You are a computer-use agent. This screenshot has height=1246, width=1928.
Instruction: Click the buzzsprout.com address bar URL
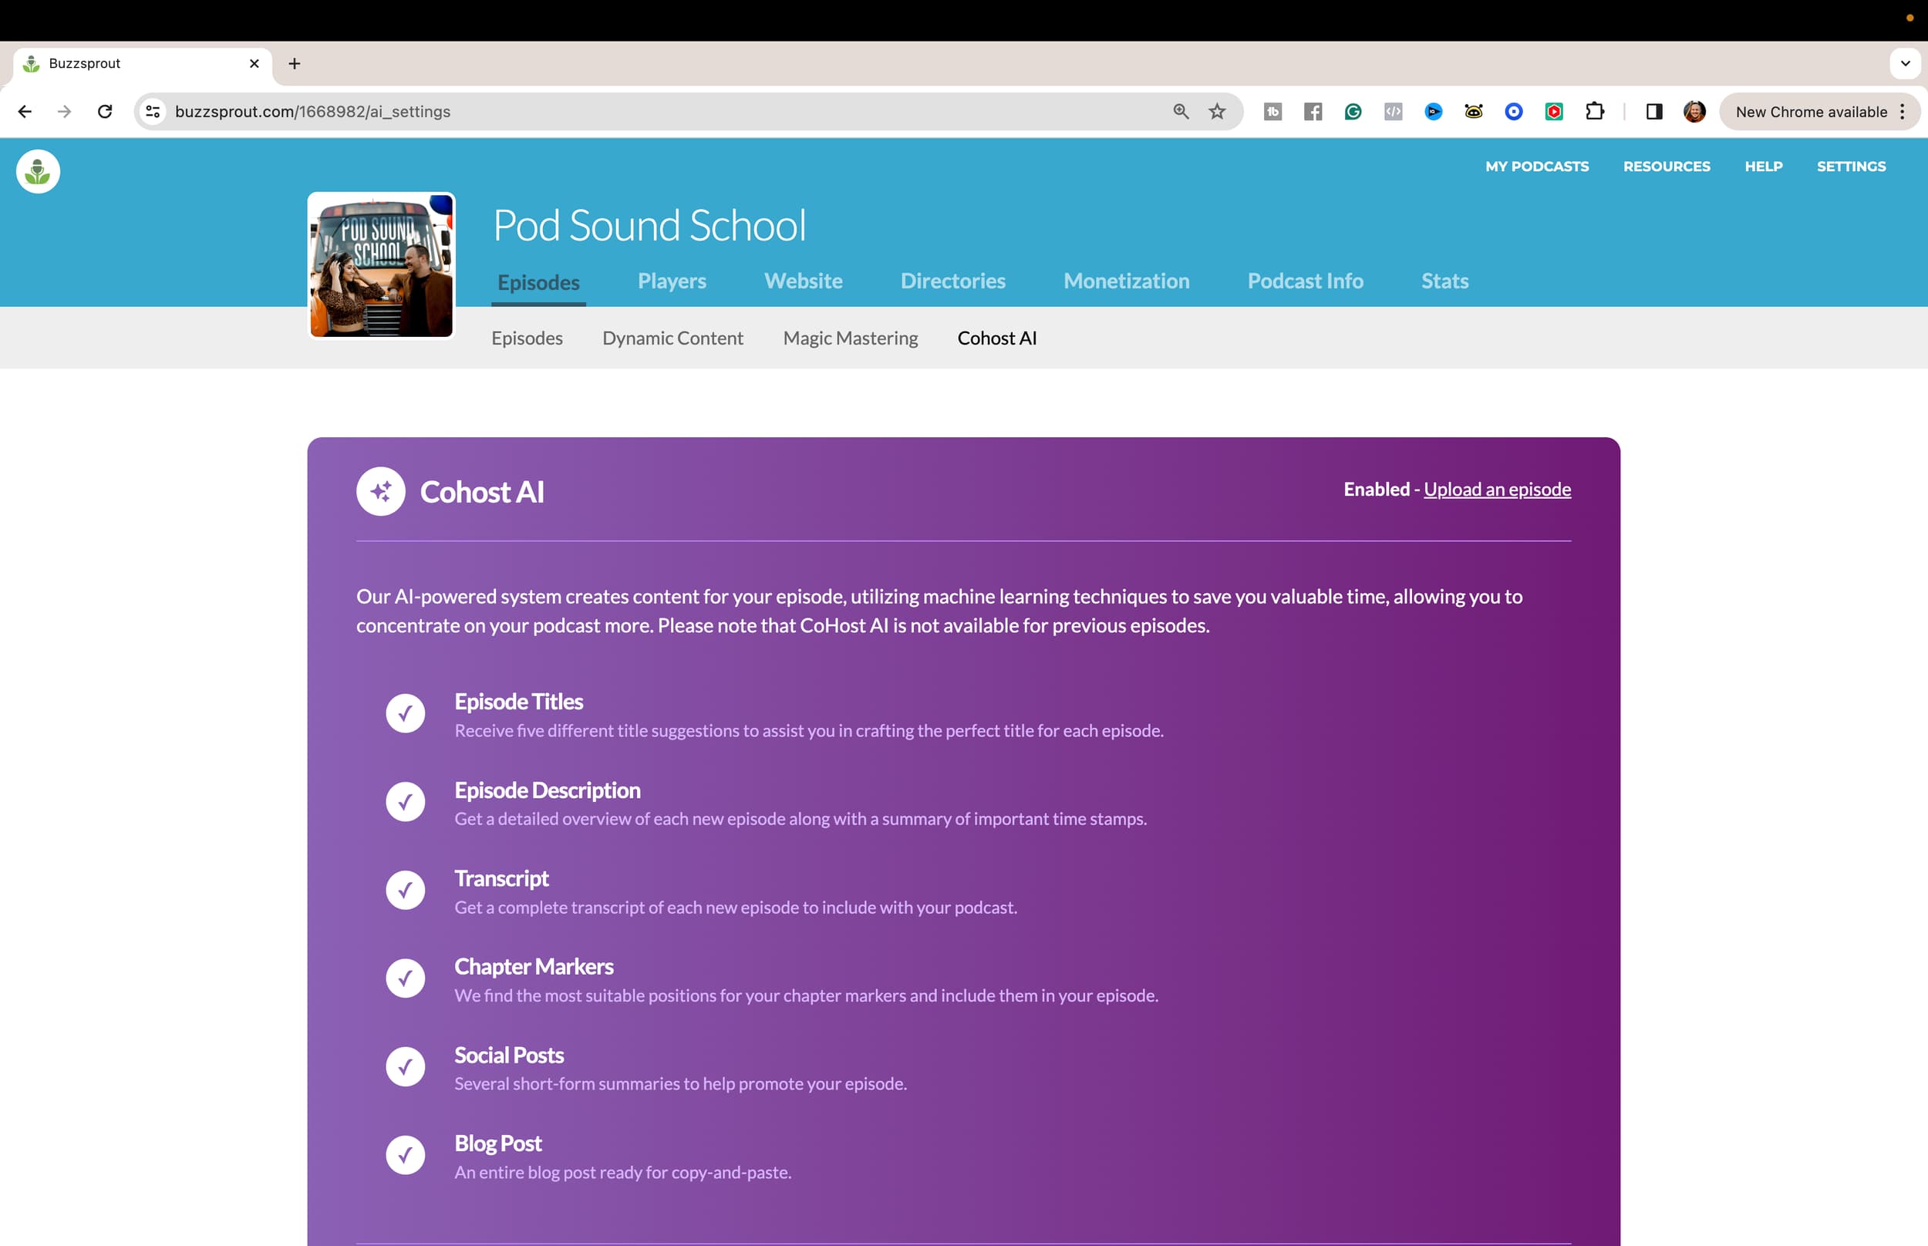click(x=312, y=112)
